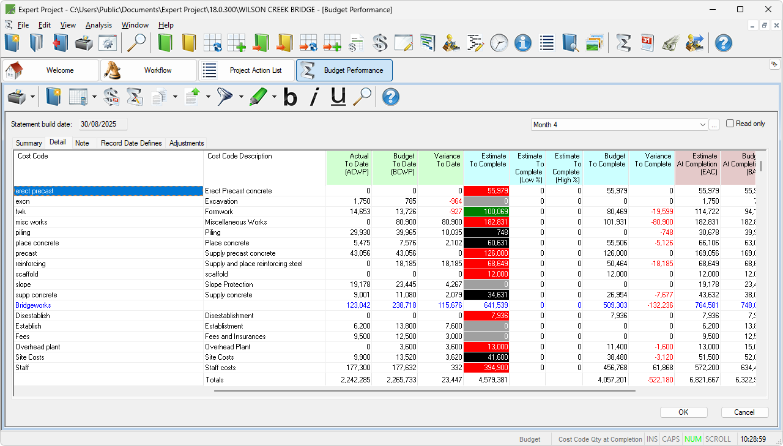783x446 pixels.
Task: Click the blue information icon
Action: click(522, 43)
